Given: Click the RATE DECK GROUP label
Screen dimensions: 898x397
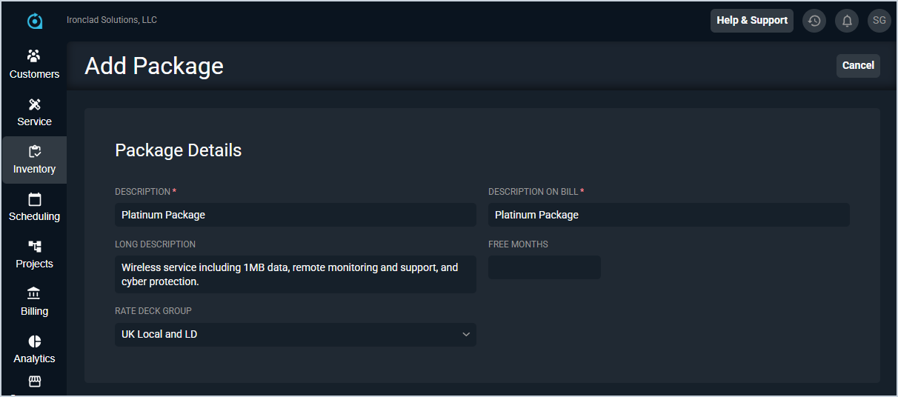Looking at the screenshot, I should (153, 311).
